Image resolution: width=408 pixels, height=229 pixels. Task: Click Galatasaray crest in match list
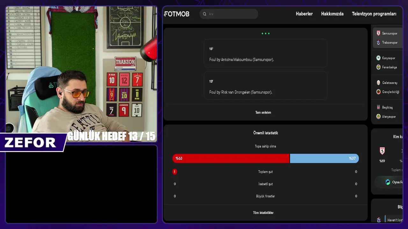pos(378,83)
